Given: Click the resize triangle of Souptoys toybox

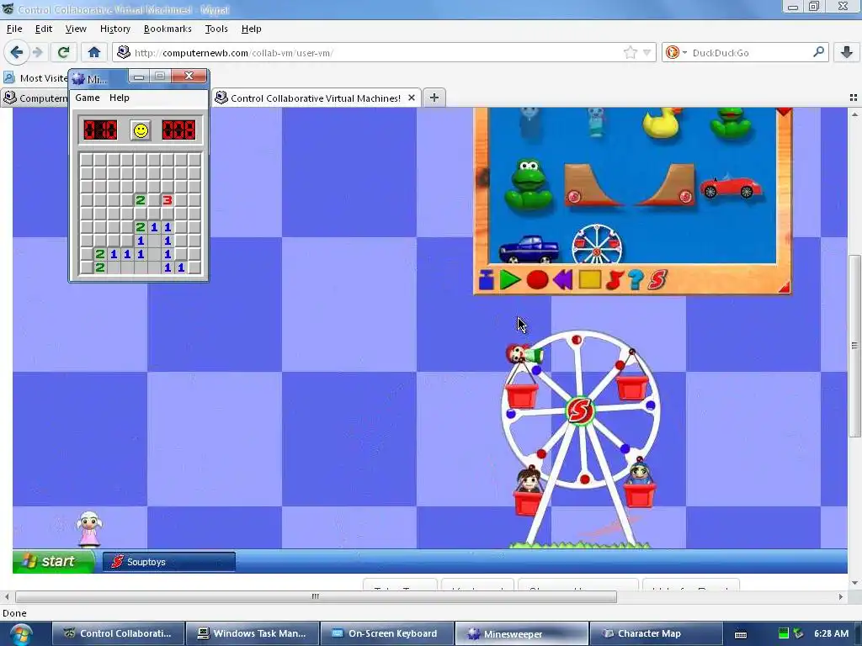Looking at the screenshot, I should pyautogui.click(x=784, y=287).
